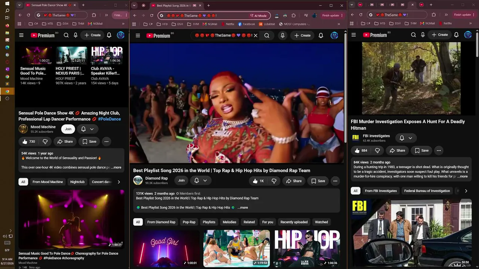The height and width of the screenshot is (269, 479).
Task: Select the Nightclub chip in left window
Action: [77, 182]
